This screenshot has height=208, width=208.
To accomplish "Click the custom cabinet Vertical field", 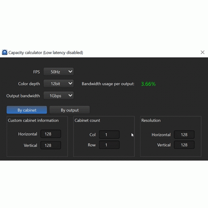I will (51, 145).
